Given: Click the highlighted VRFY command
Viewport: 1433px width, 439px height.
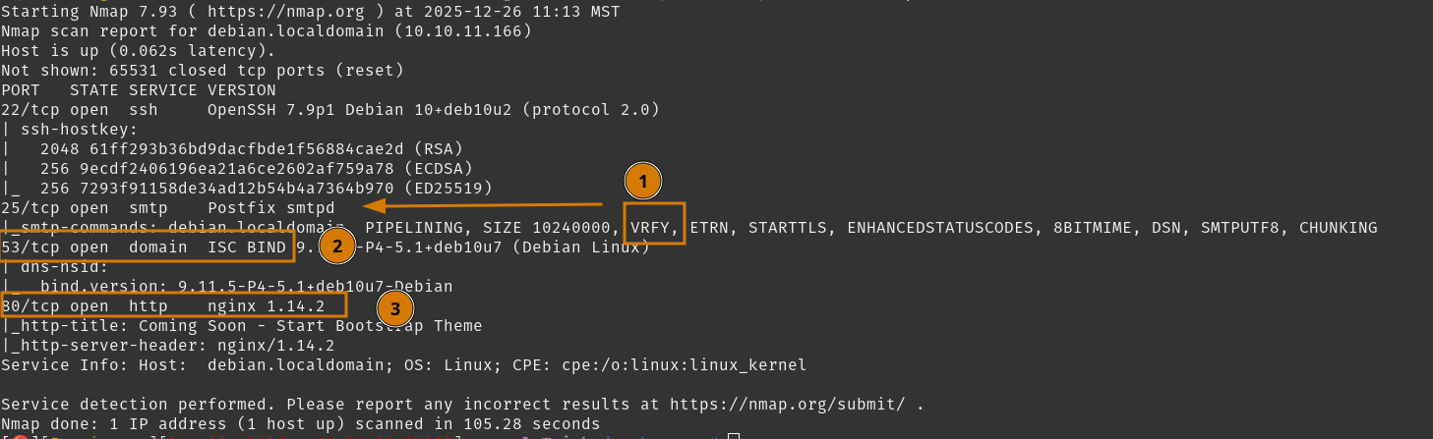Looking at the screenshot, I should (653, 228).
